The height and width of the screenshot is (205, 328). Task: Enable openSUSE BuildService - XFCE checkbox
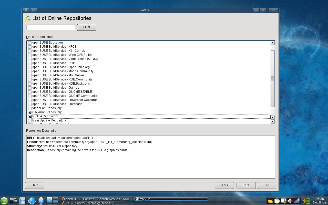pyautogui.click(x=30, y=47)
